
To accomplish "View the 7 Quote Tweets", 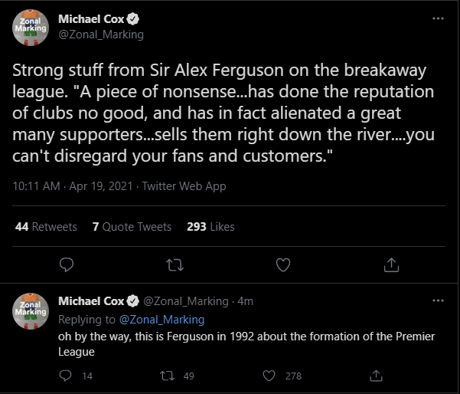I will tap(132, 227).
